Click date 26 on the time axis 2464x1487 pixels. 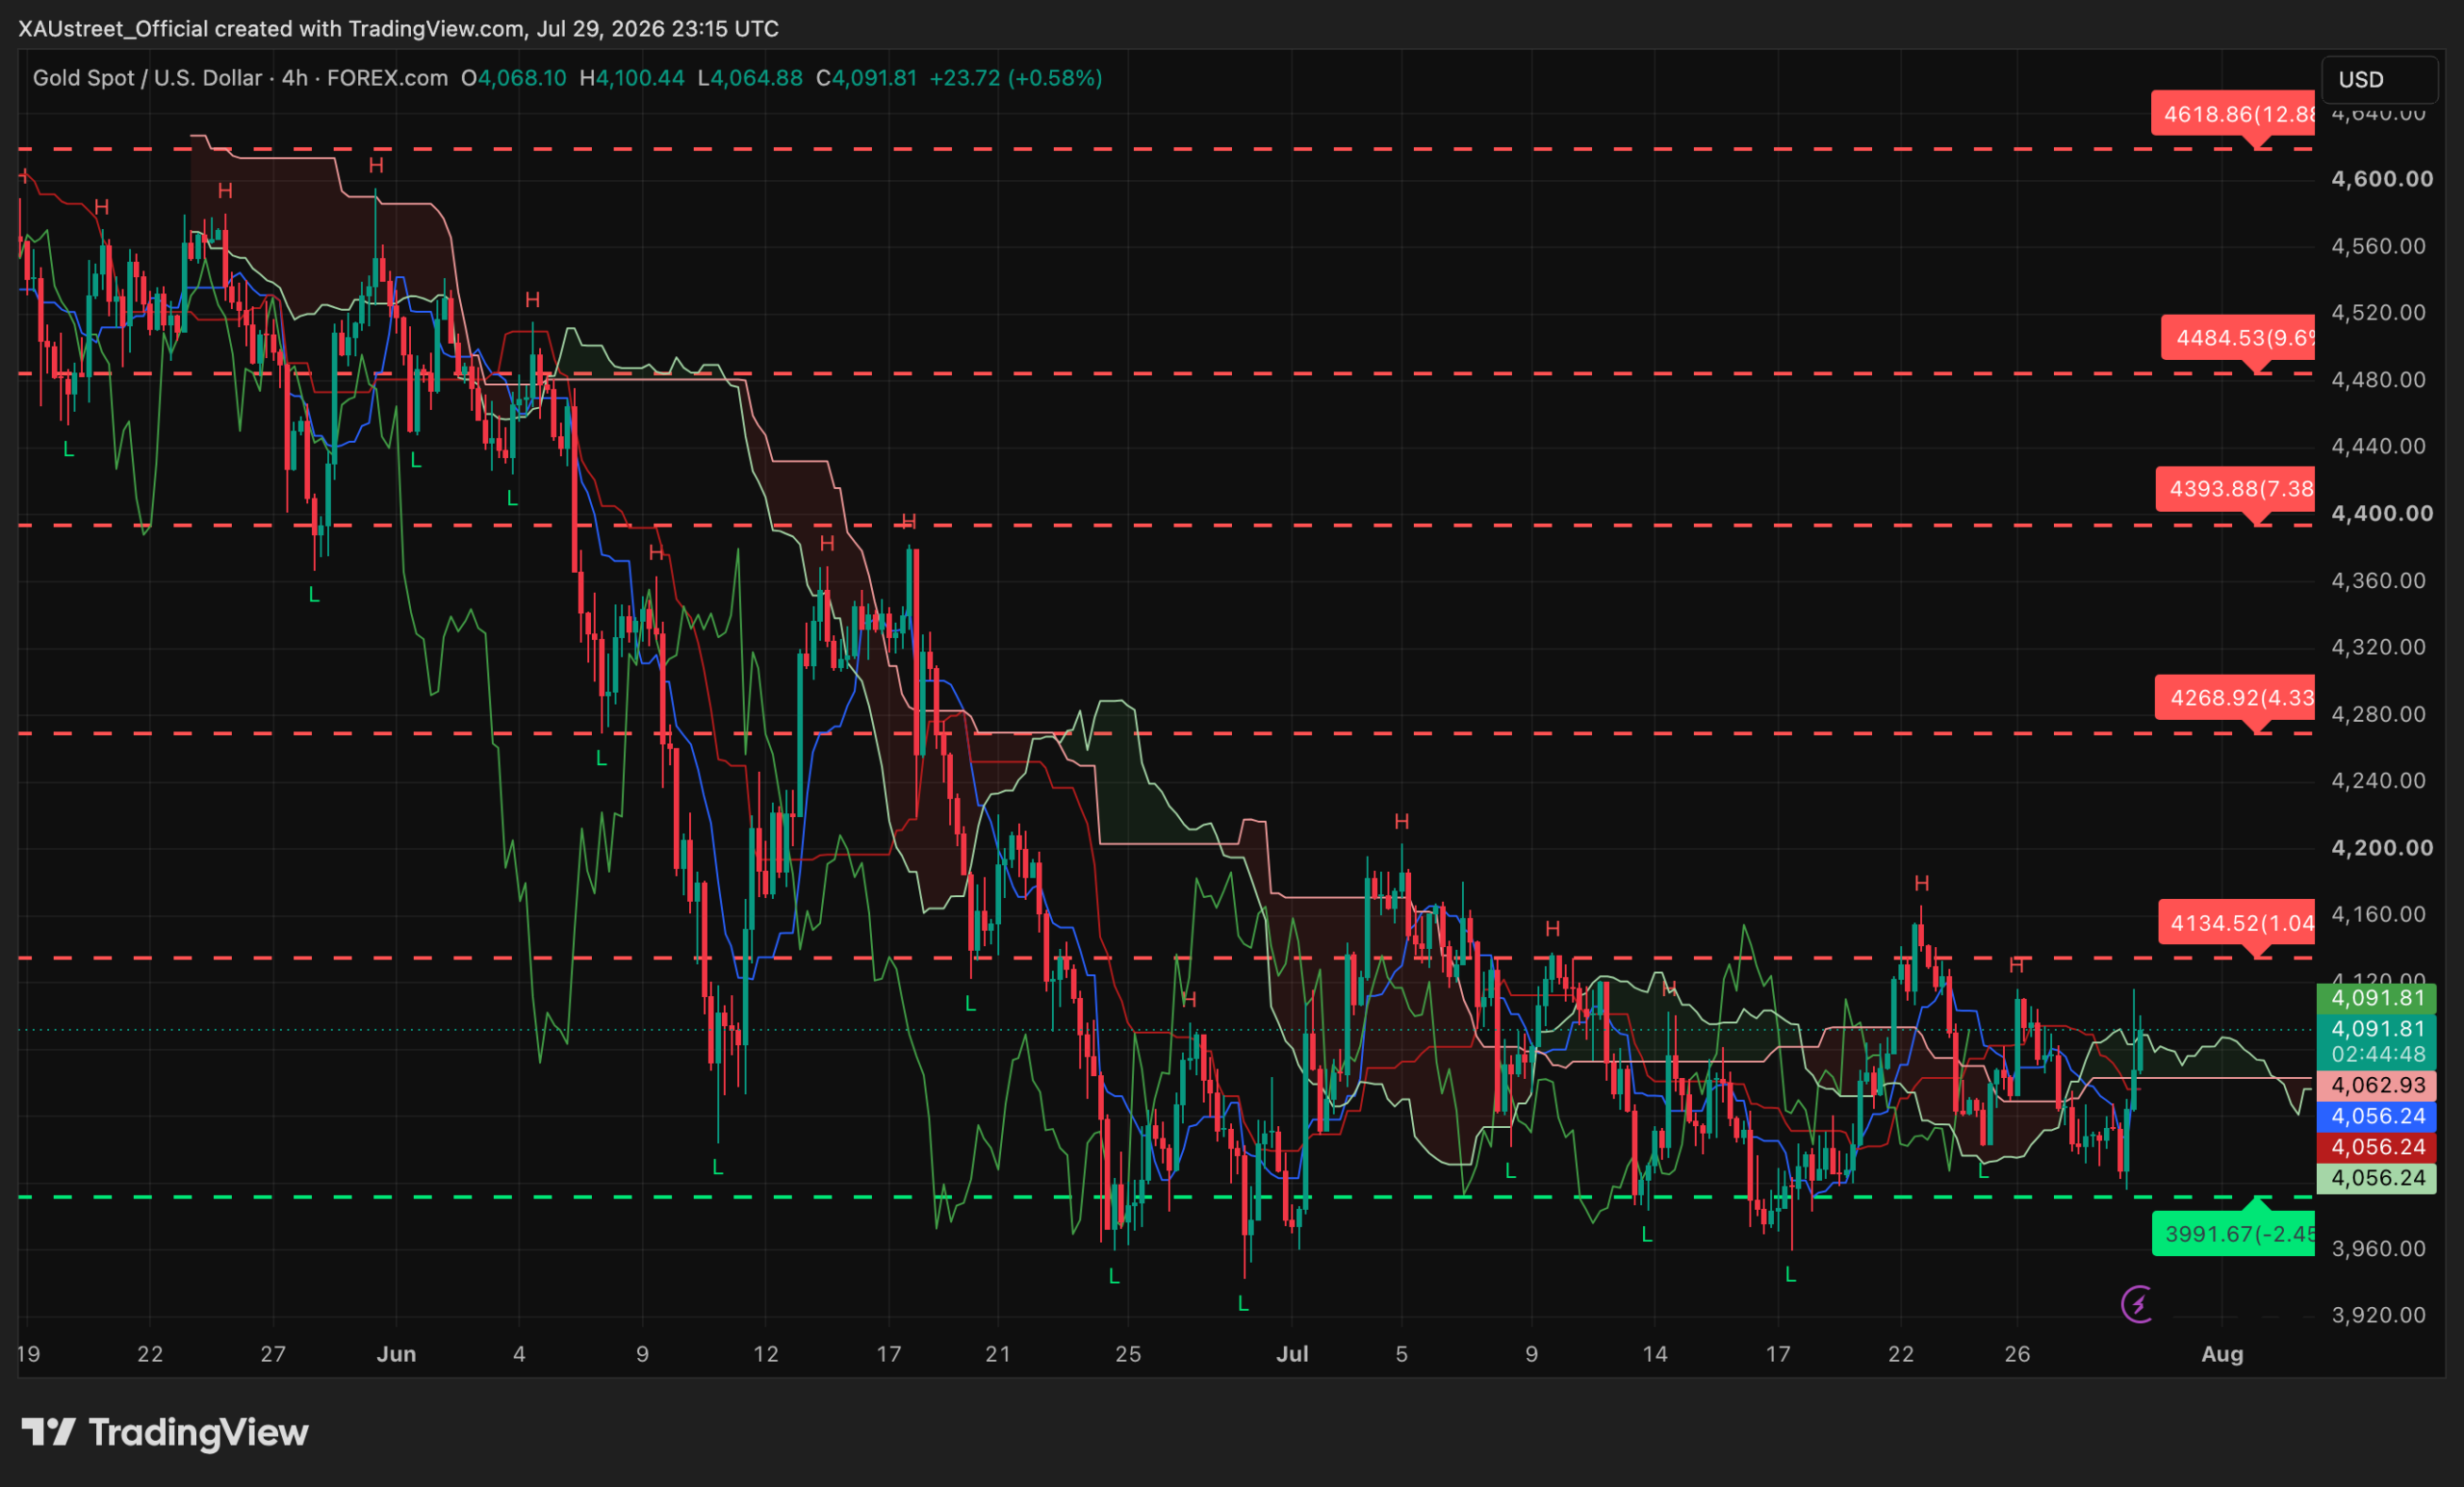2017,1354
